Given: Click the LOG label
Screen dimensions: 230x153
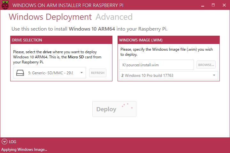Looking at the screenshot, I should click(12, 142).
